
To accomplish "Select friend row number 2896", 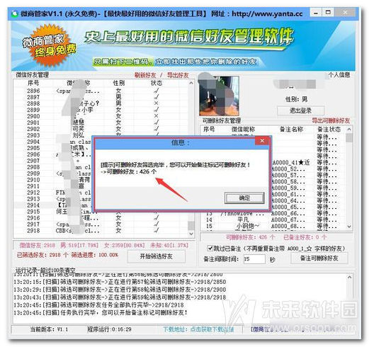I will [x=101, y=91].
